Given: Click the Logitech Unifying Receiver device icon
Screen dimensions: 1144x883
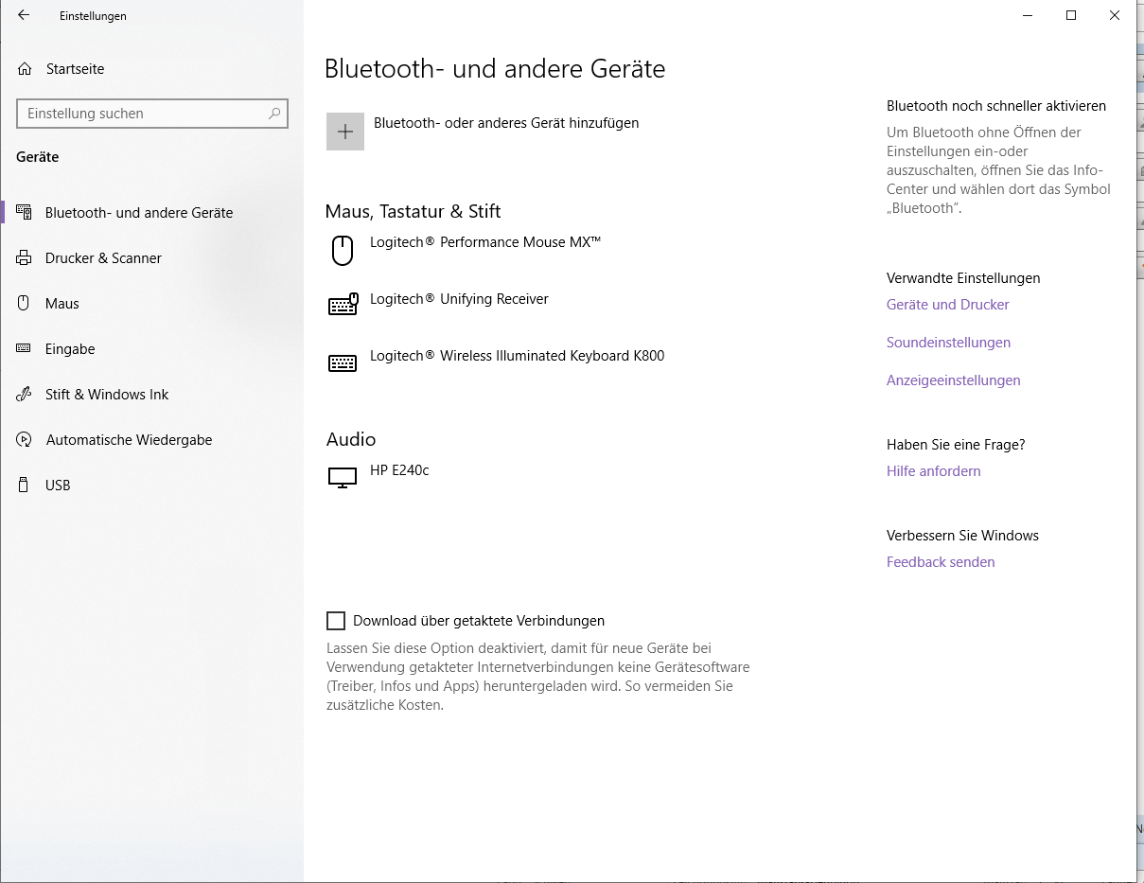Looking at the screenshot, I should click(343, 304).
